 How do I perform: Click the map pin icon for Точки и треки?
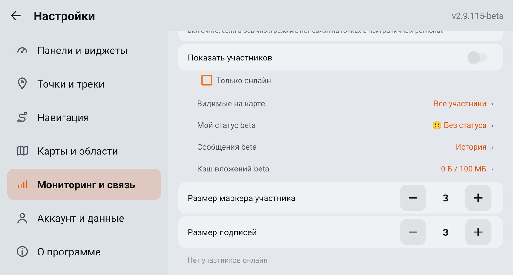[22, 84]
